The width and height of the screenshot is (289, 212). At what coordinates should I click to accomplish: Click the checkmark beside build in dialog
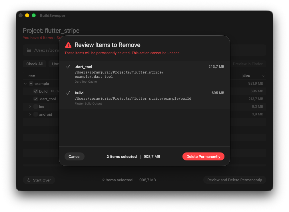[68, 93]
